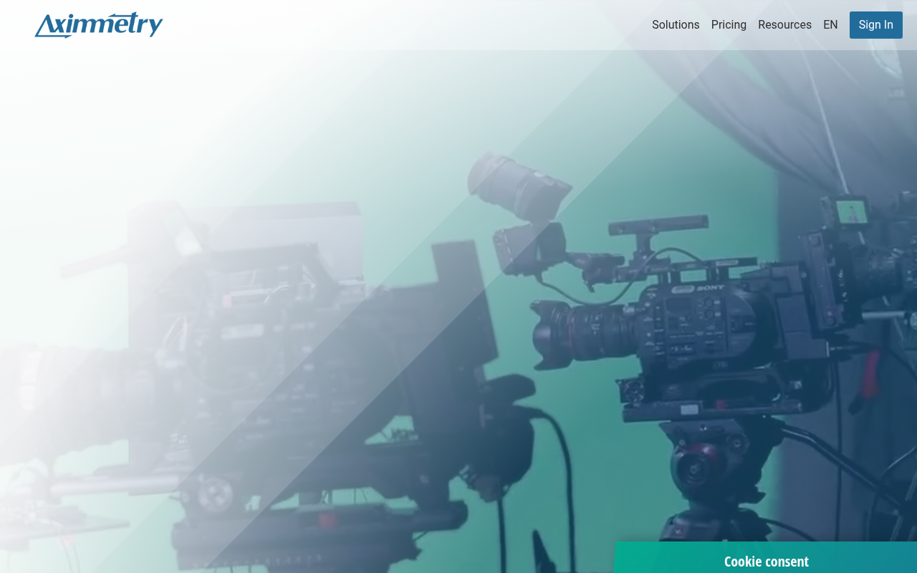Image resolution: width=917 pixels, height=573 pixels.
Task: Click the Sign In button
Action: coord(875,25)
